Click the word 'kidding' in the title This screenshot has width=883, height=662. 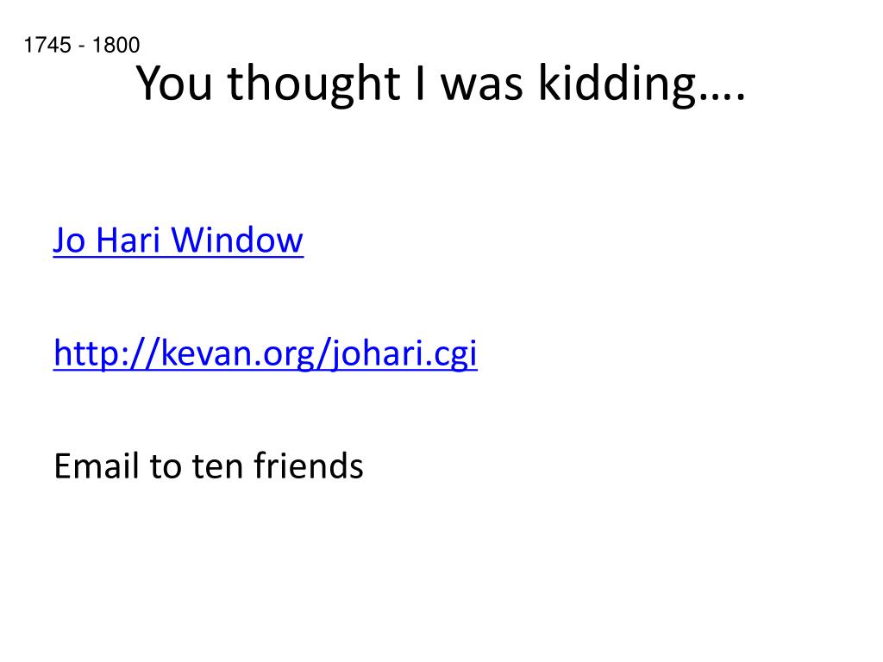pos(617,84)
